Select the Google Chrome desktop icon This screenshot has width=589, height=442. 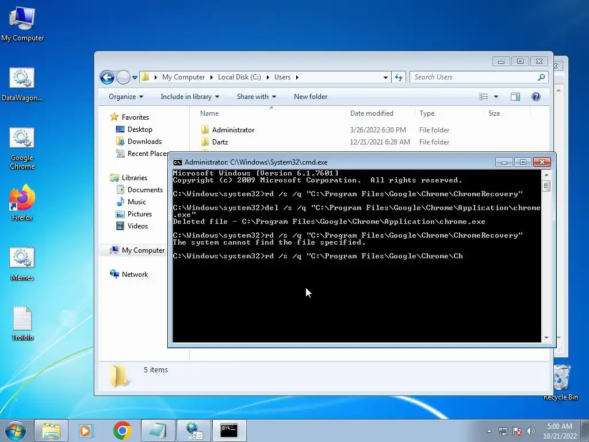pos(22,148)
